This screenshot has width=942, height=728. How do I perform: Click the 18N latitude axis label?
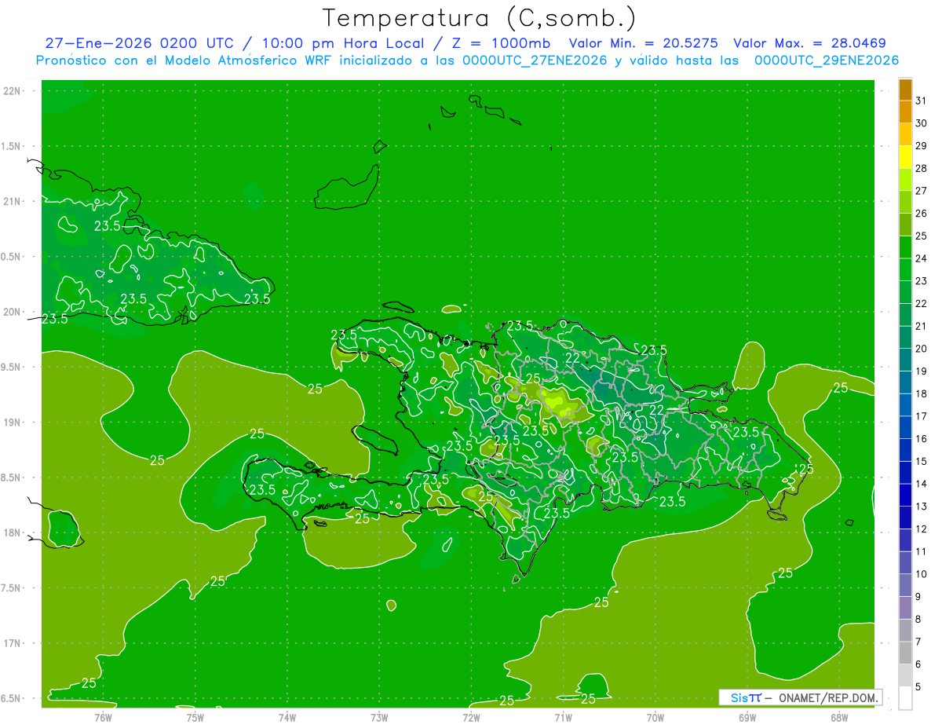tap(13, 533)
